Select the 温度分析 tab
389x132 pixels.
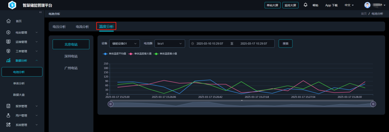106,27
